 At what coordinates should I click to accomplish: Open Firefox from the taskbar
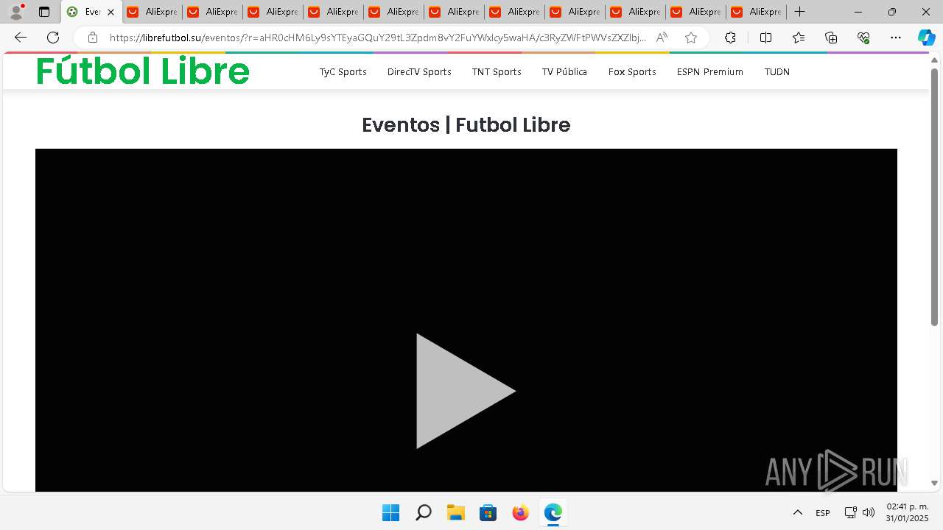click(x=521, y=512)
